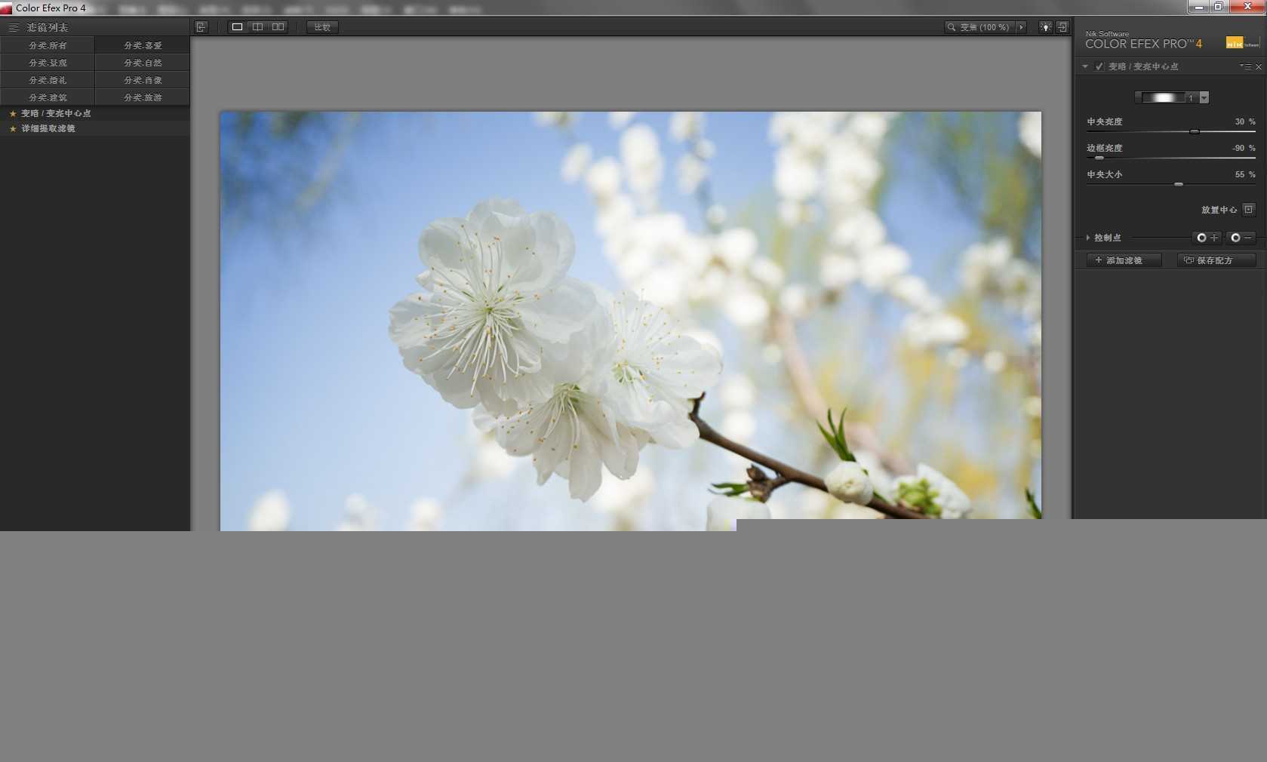
Task: Open the center shape preset dropdown
Action: (x=1204, y=97)
